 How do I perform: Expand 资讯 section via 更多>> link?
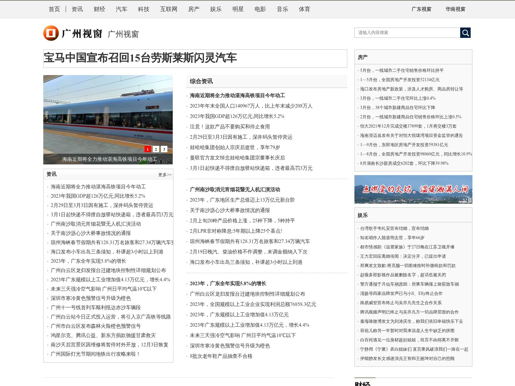165,175
